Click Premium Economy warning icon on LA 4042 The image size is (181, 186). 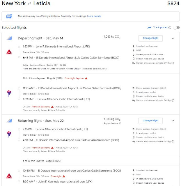pyautogui.click(x=52, y=107)
